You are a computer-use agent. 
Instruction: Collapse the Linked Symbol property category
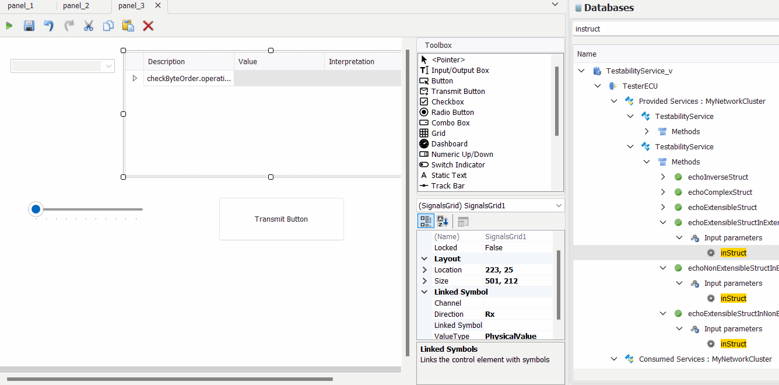coord(424,292)
